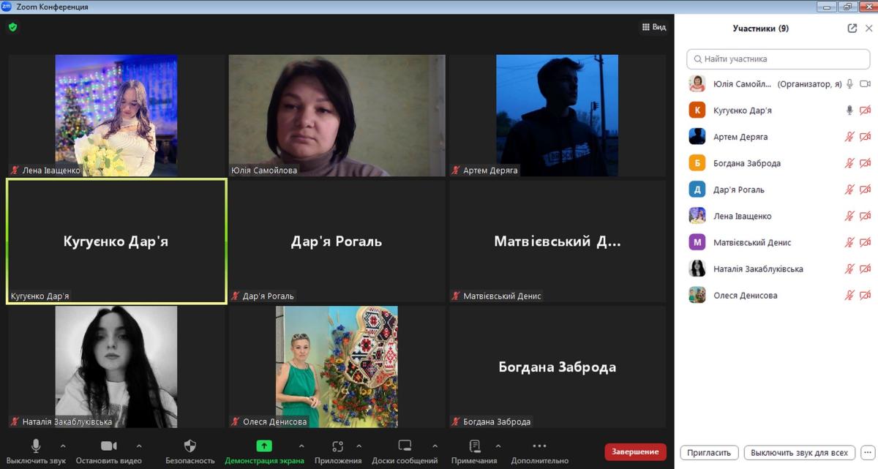Viewport: 878px width, 469px height.
Task: Click the Найти участника search field
Action: click(x=778, y=59)
